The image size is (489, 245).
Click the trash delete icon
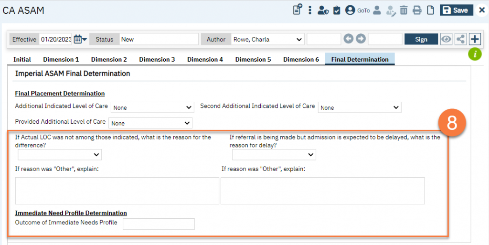pos(404,10)
